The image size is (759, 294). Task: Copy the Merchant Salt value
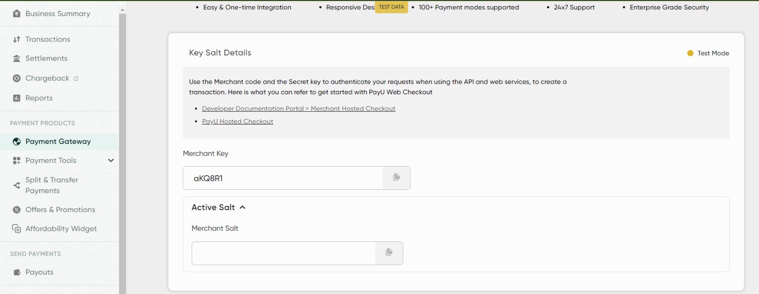pyautogui.click(x=389, y=252)
